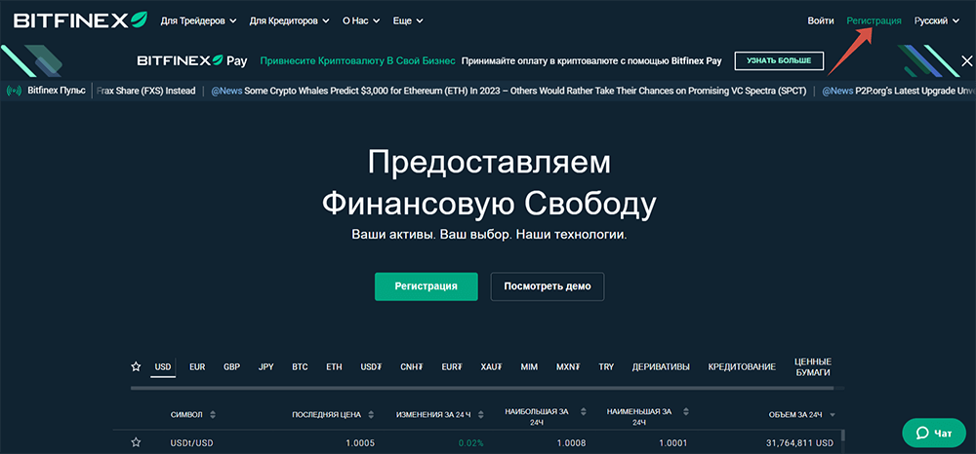Image resolution: width=976 pixels, height=454 pixels.
Task: Click Привнесите Криптовалюту В Свой Бизнес text
Action: (x=358, y=60)
